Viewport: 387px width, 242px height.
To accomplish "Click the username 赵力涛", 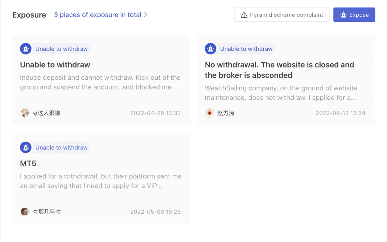I will pyautogui.click(x=226, y=113).
